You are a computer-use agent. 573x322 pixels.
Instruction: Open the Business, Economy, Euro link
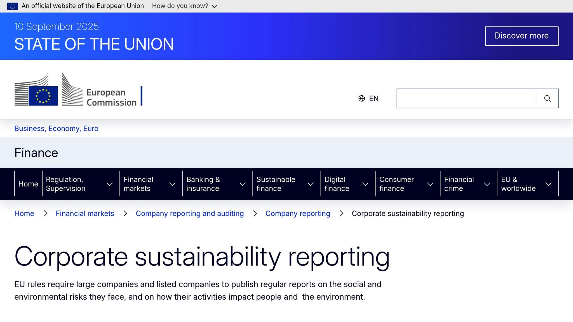[x=56, y=129]
